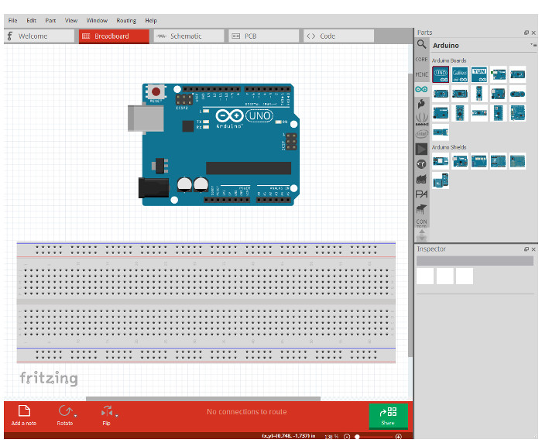Switch to the Welcome tab
The width and height of the screenshot is (542, 443).
[39, 36]
